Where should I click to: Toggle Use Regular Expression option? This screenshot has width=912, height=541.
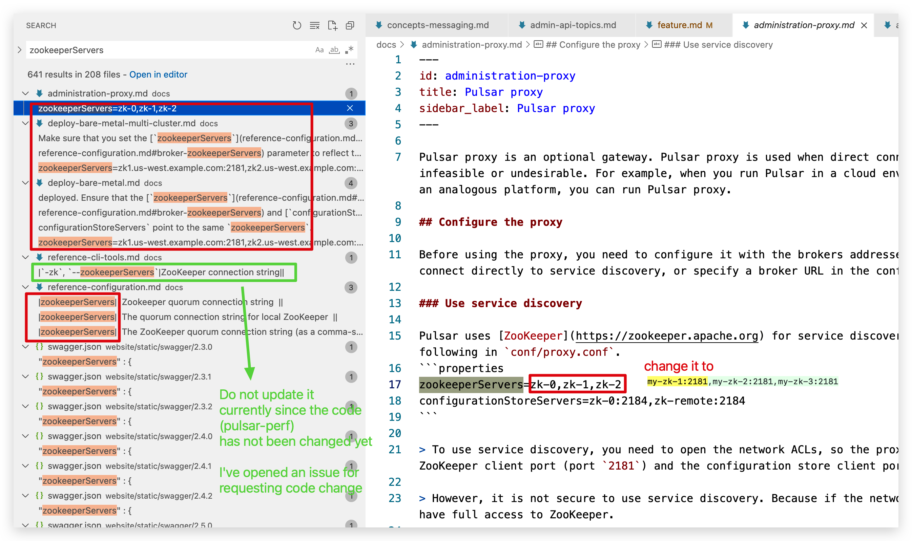click(349, 50)
